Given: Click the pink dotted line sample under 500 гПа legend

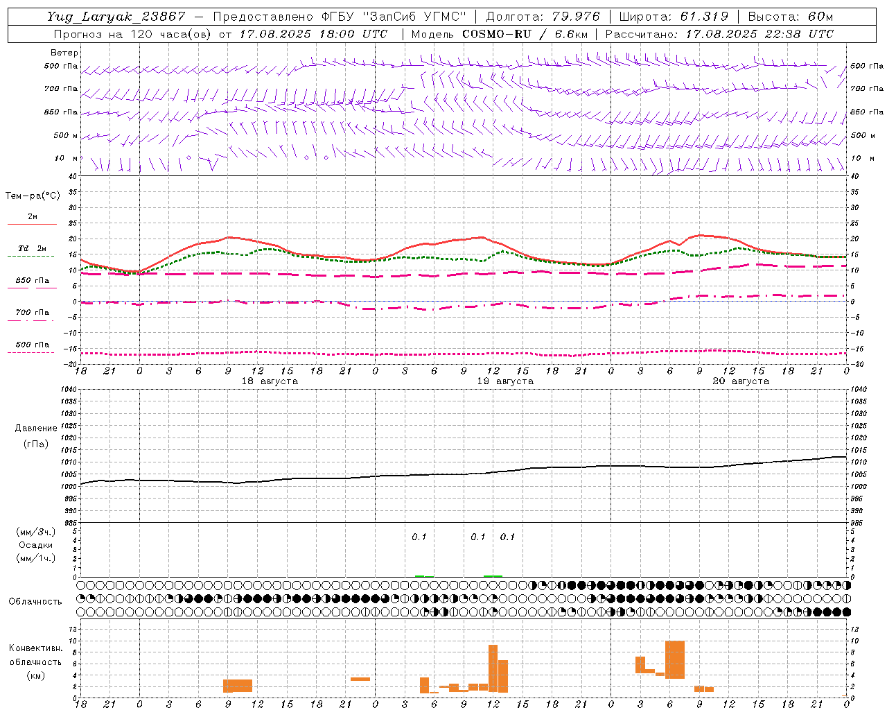Looking at the screenshot, I should (x=30, y=352).
